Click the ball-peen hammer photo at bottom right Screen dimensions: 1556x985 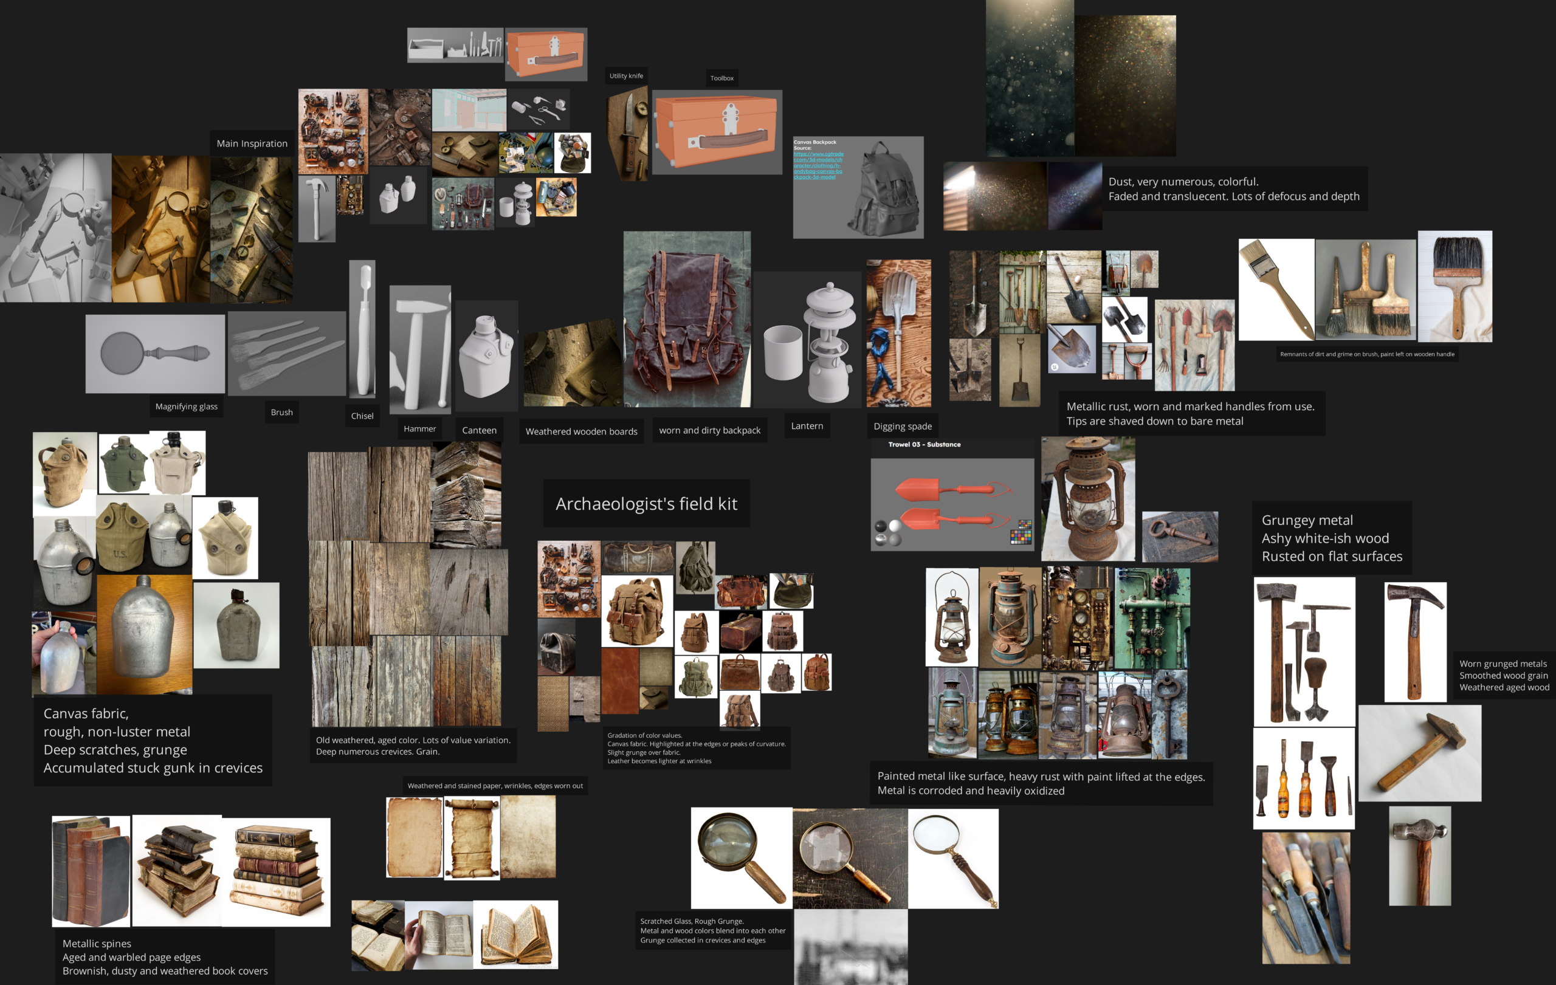pos(1419,855)
